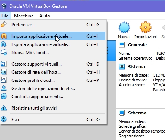
Task: Click the blue starburst Nuova icon
Action: pos(124,27)
